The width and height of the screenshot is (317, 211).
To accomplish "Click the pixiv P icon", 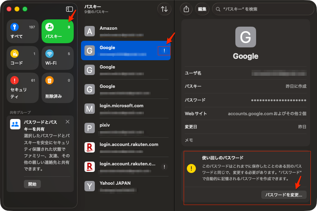I will click(x=90, y=128).
